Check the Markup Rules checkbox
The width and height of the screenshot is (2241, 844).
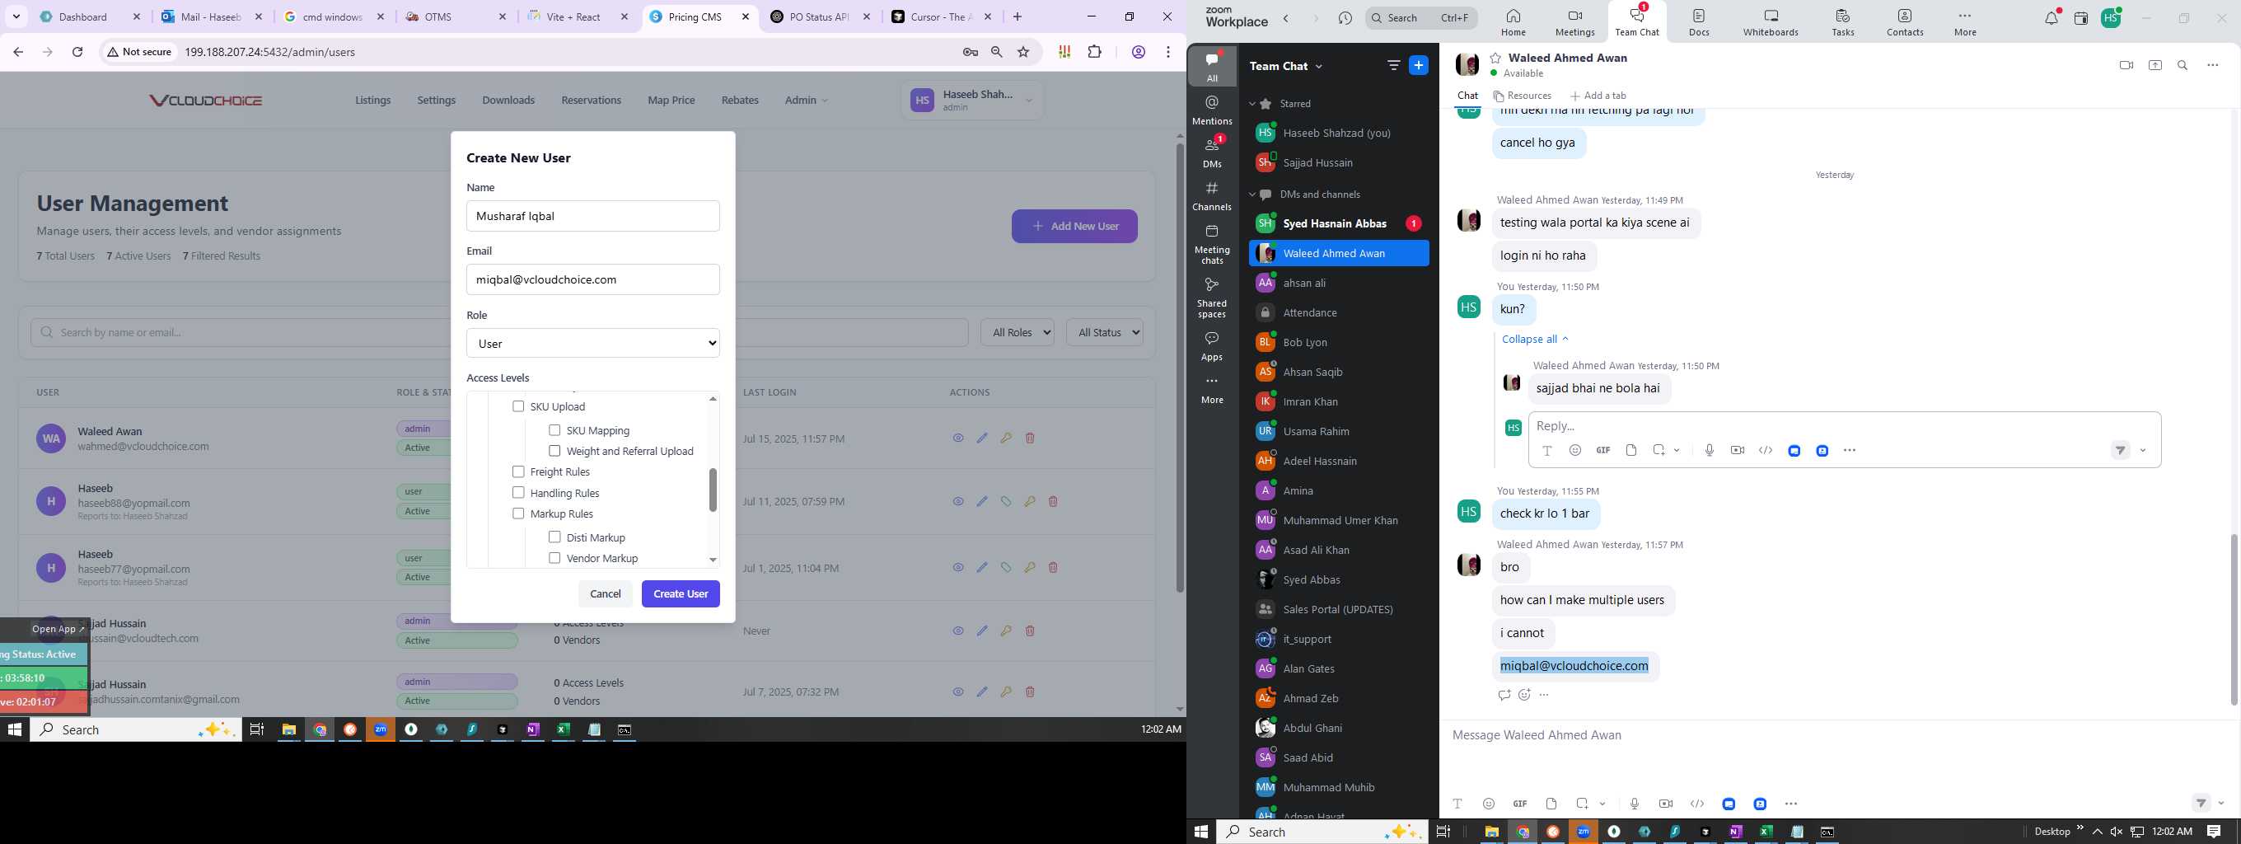pos(518,513)
